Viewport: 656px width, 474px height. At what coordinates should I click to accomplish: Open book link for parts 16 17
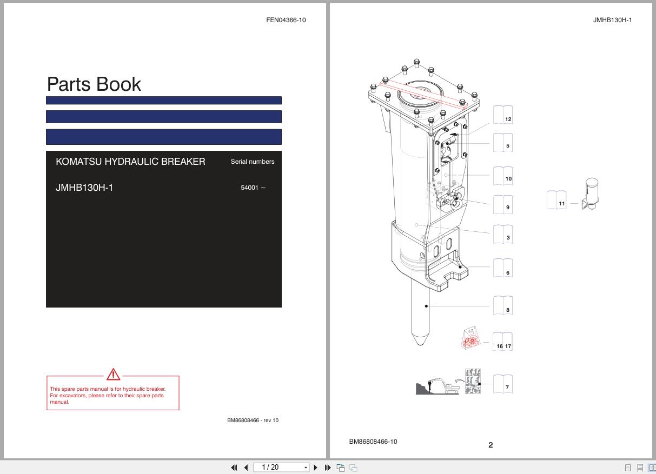click(503, 342)
